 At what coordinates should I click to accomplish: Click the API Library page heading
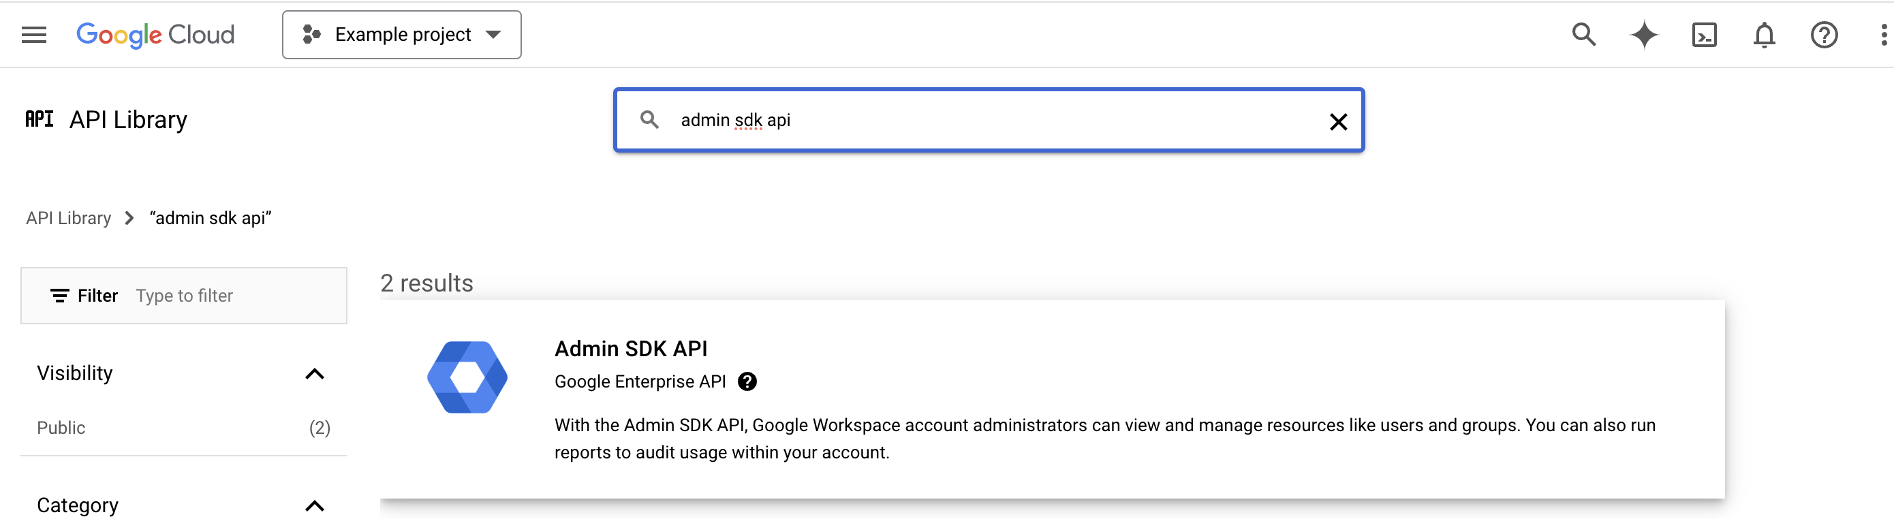128,120
